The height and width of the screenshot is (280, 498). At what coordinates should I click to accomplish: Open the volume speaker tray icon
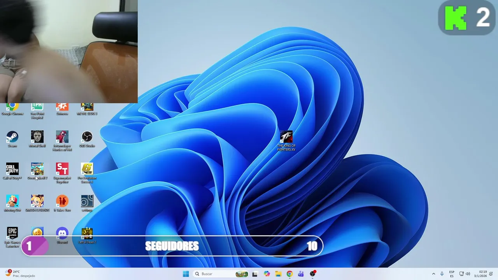[x=468, y=274]
